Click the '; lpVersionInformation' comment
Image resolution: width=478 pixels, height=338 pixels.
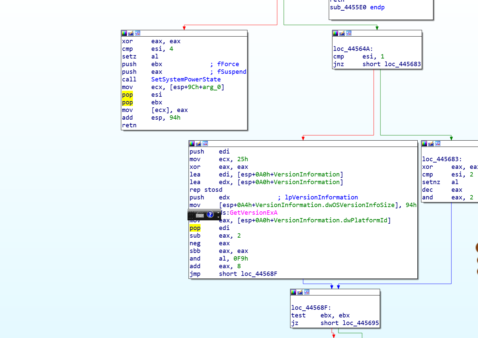(318, 197)
